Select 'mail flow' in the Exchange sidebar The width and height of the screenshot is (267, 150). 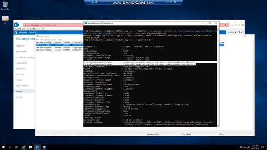(x=20, y=74)
